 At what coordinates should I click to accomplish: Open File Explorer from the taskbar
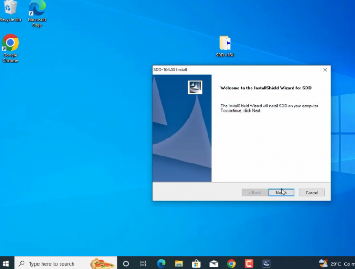[179, 263]
